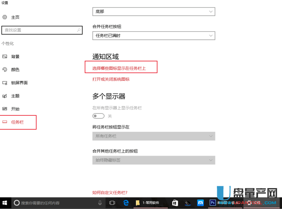Toggle 在所有显示器上显示任务栏 switch
The height and width of the screenshot is (209, 282).
(x=98, y=116)
